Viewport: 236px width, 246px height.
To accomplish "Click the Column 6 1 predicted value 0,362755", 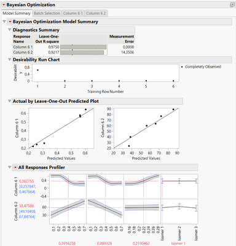I will click(x=26, y=181).
